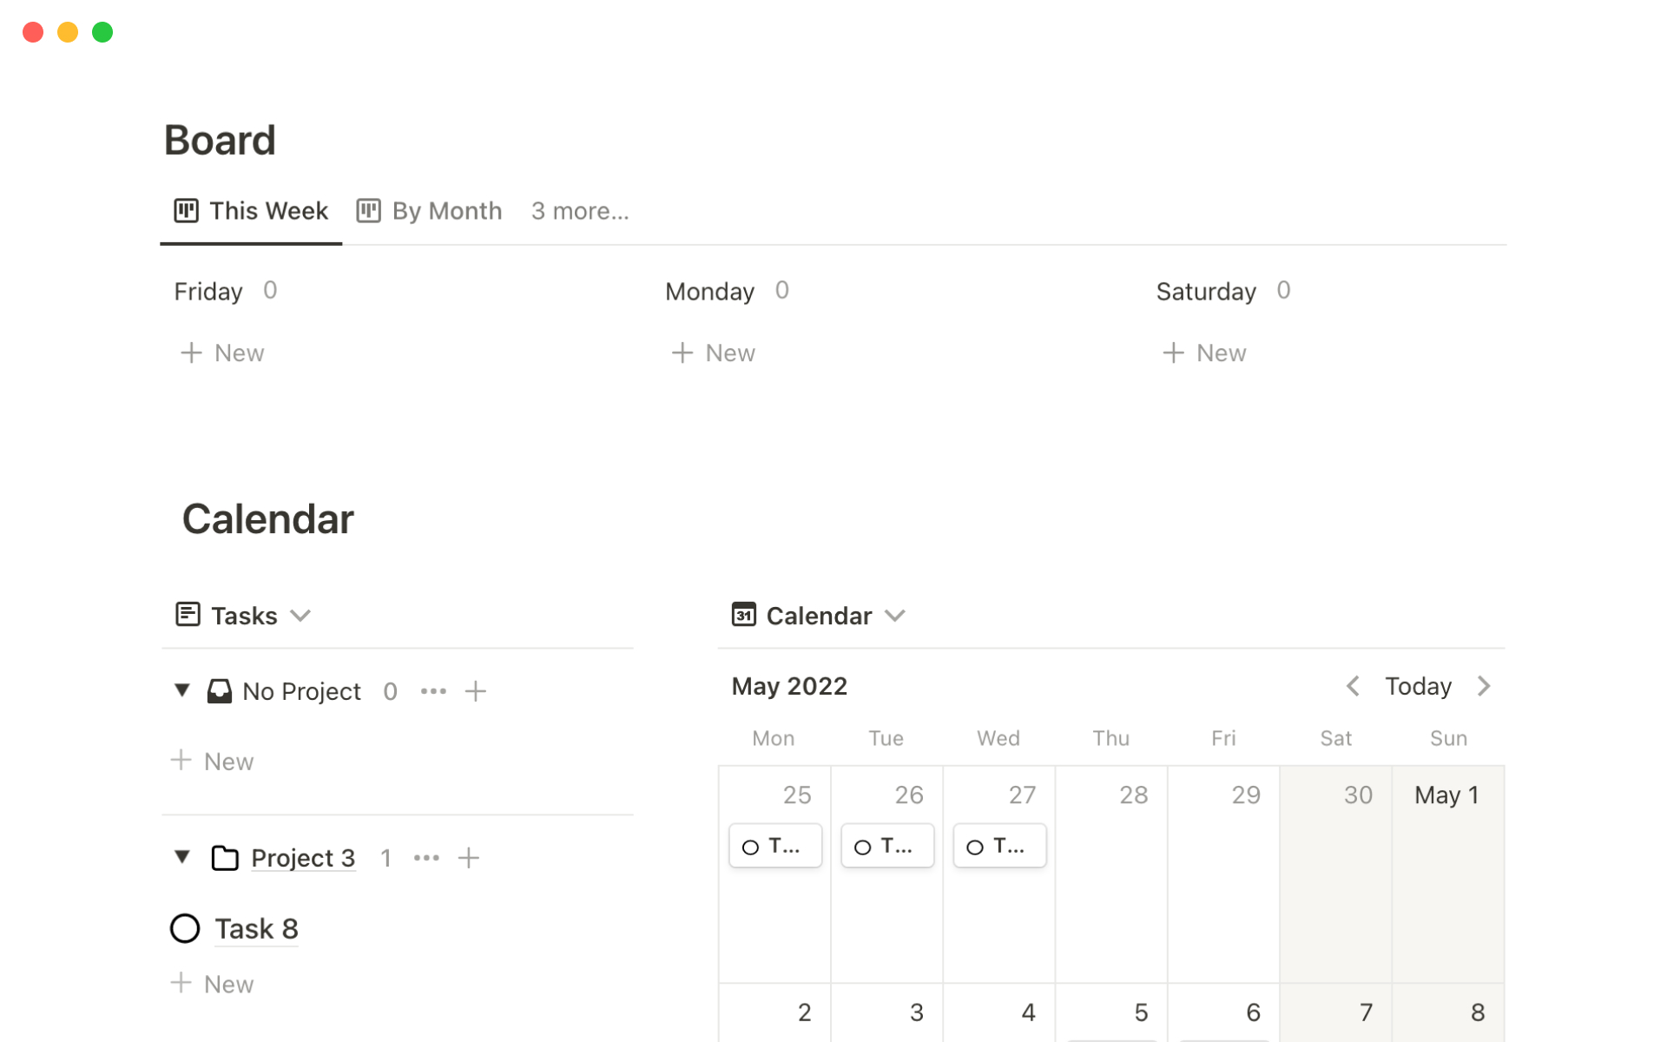1667x1042 pixels.
Task: Mark Task 8 as complete
Action: pos(185,928)
